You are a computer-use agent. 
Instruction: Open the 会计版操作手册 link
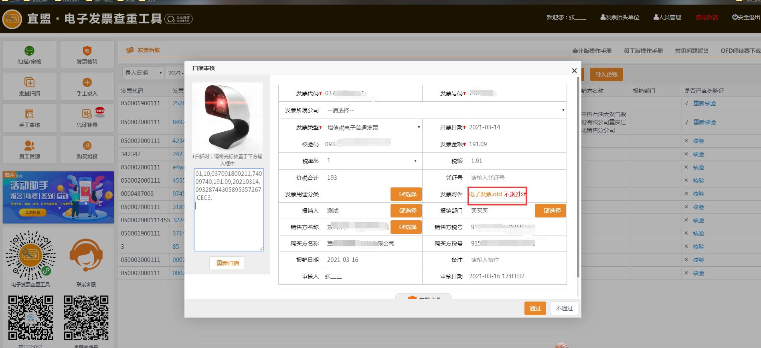pos(592,51)
